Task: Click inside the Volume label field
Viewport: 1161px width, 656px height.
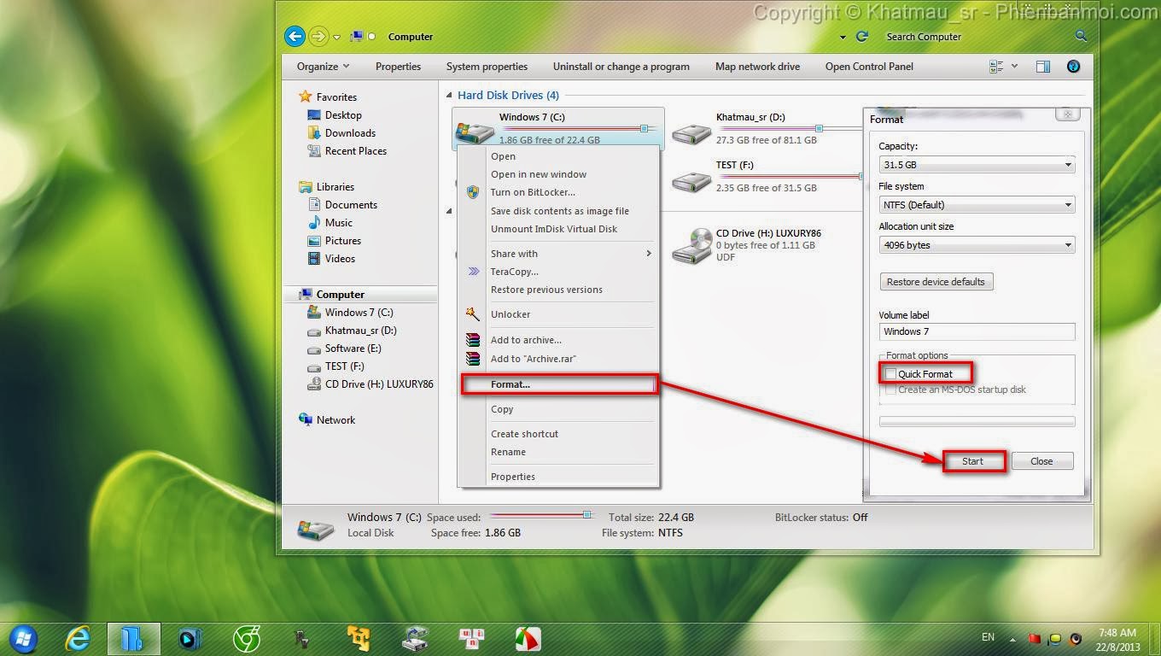Action: (x=976, y=331)
